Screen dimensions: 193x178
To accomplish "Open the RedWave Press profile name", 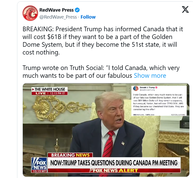I will 56,10.
